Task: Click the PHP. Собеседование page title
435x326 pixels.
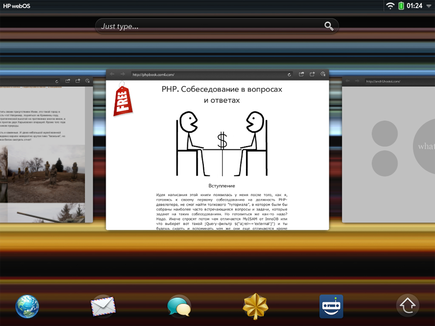Action: click(x=222, y=95)
